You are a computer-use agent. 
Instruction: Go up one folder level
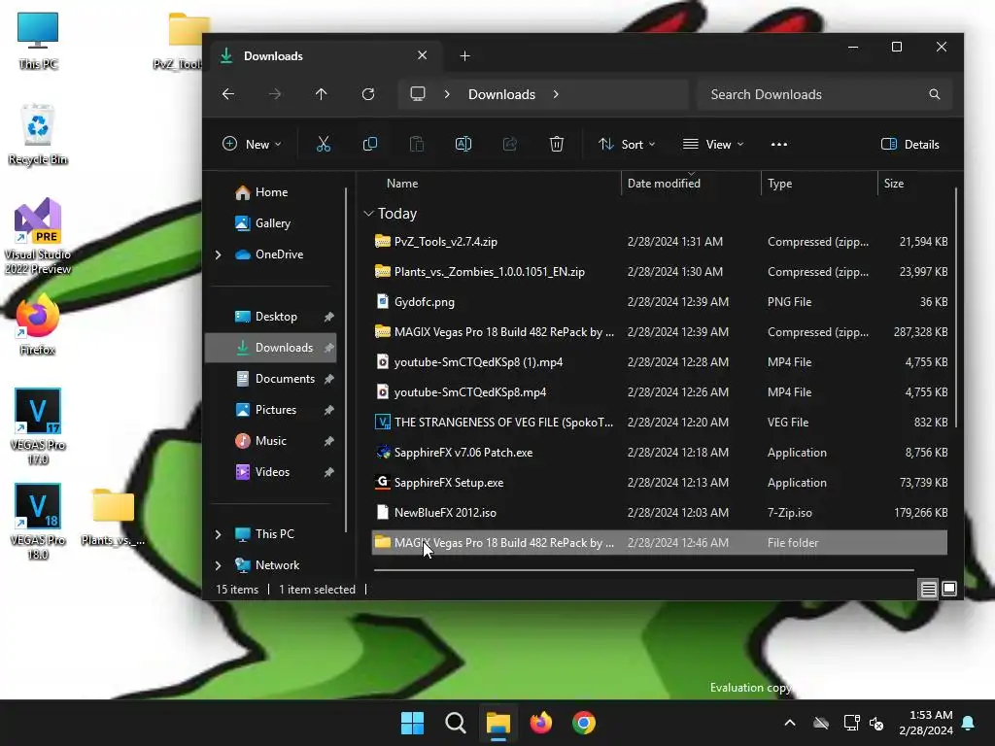coord(321,94)
